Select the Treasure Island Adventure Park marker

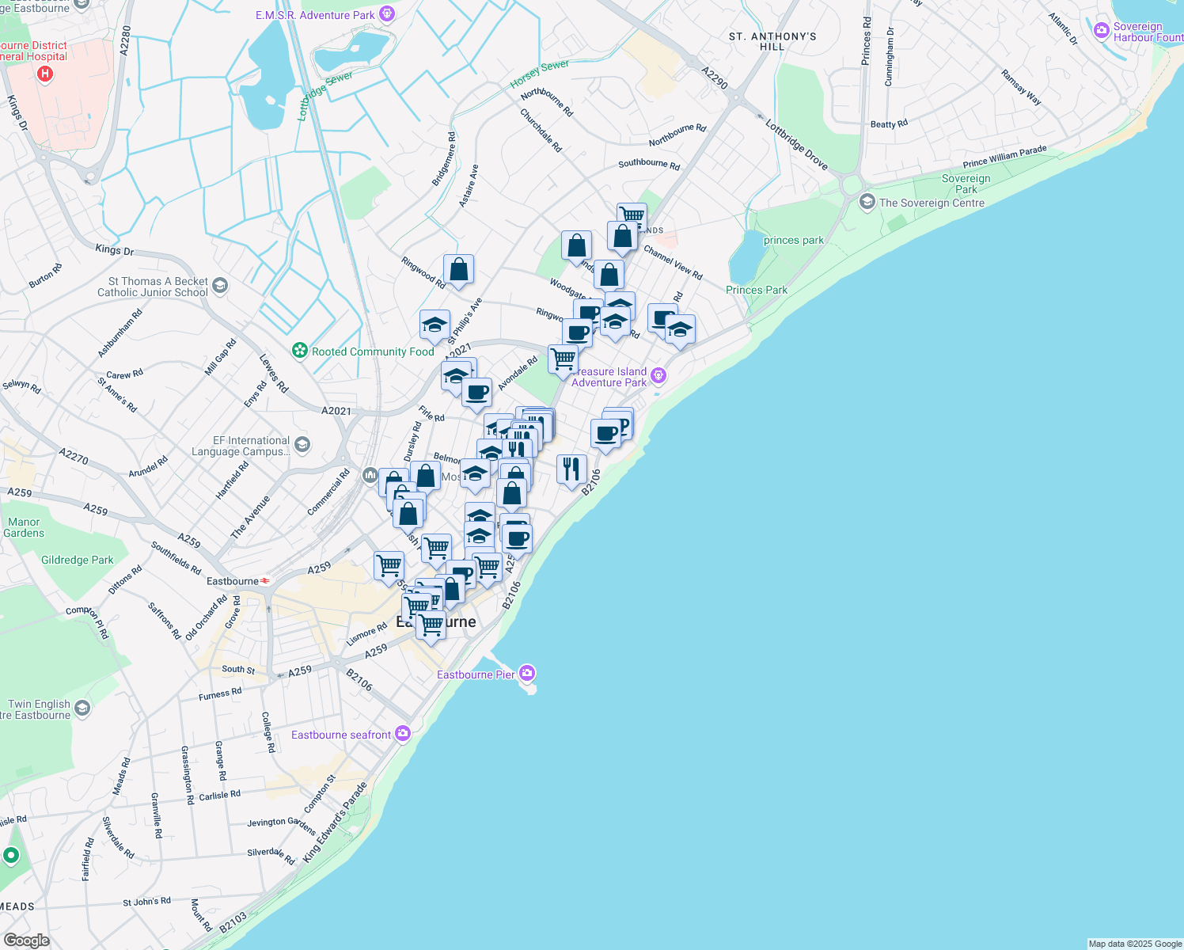point(659,374)
